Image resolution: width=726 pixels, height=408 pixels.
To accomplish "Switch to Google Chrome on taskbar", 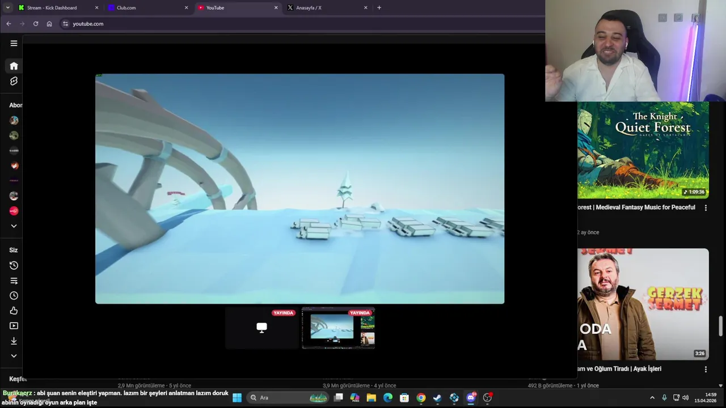I will click(421, 398).
